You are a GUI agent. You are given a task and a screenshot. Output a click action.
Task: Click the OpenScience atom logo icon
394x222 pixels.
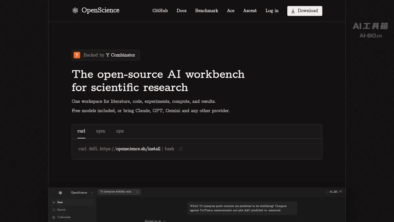pyautogui.click(x=75, y=11)
